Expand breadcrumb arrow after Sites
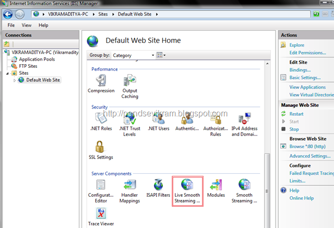 (113, 14)
